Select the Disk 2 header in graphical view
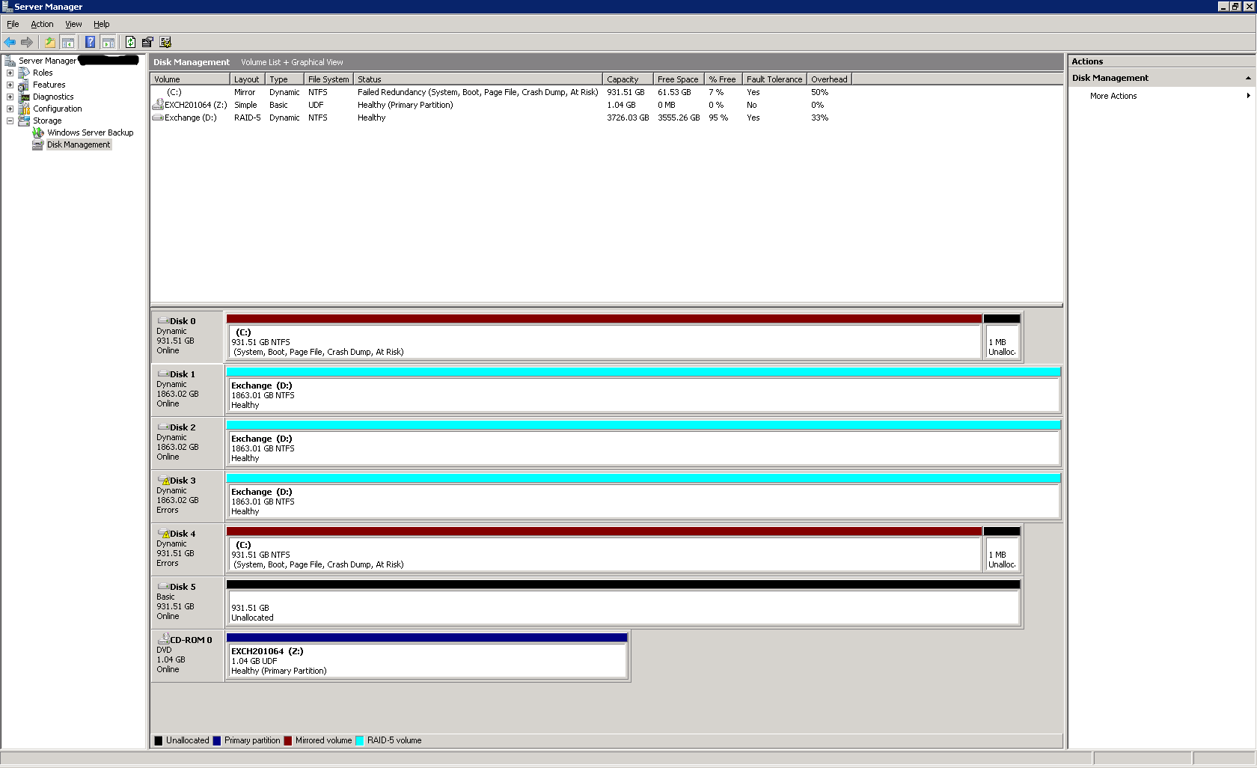Screen dimensions: 1257x768 (187, 442)
